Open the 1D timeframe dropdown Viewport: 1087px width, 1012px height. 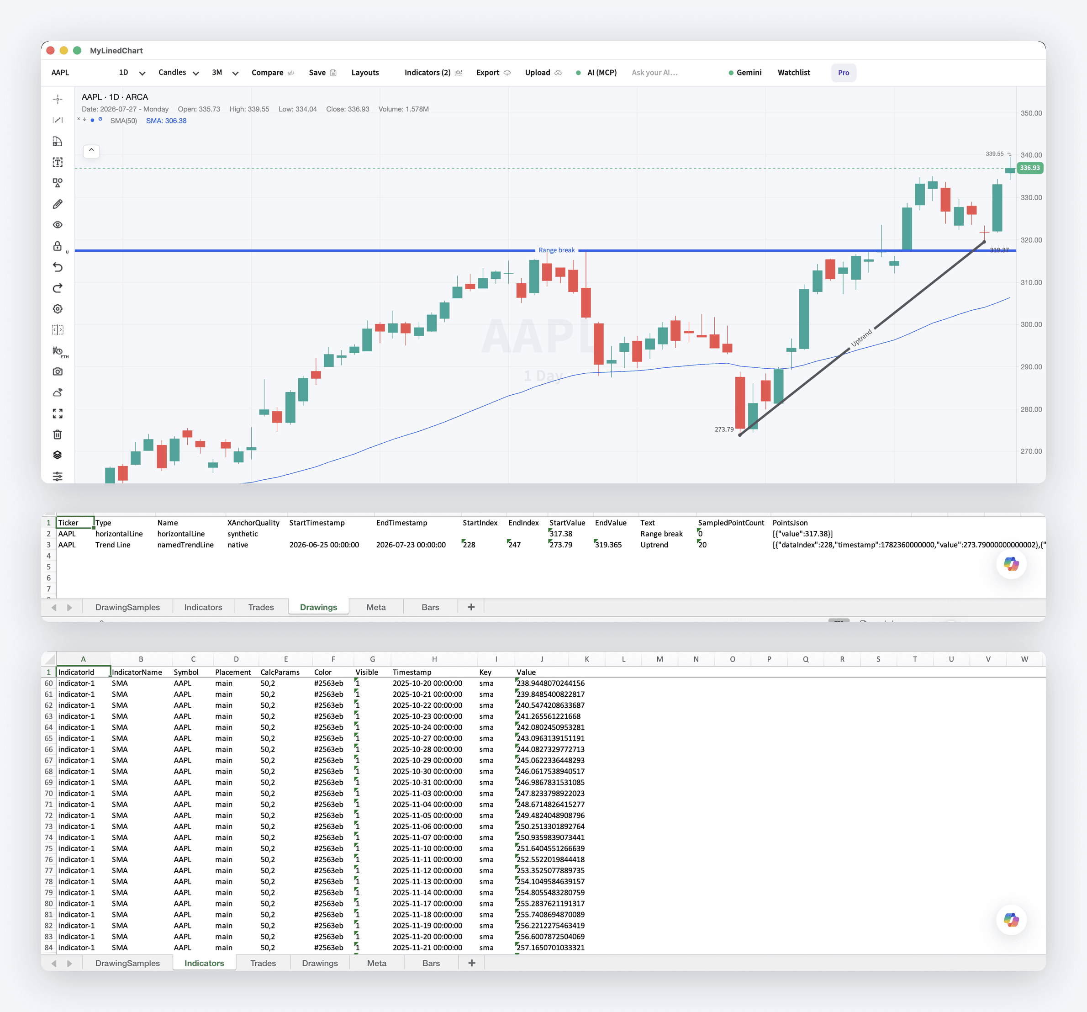[132, 73]
